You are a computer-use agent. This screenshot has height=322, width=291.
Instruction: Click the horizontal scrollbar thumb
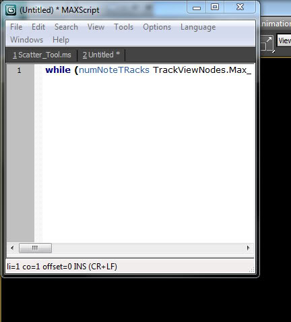pos(35,248)
